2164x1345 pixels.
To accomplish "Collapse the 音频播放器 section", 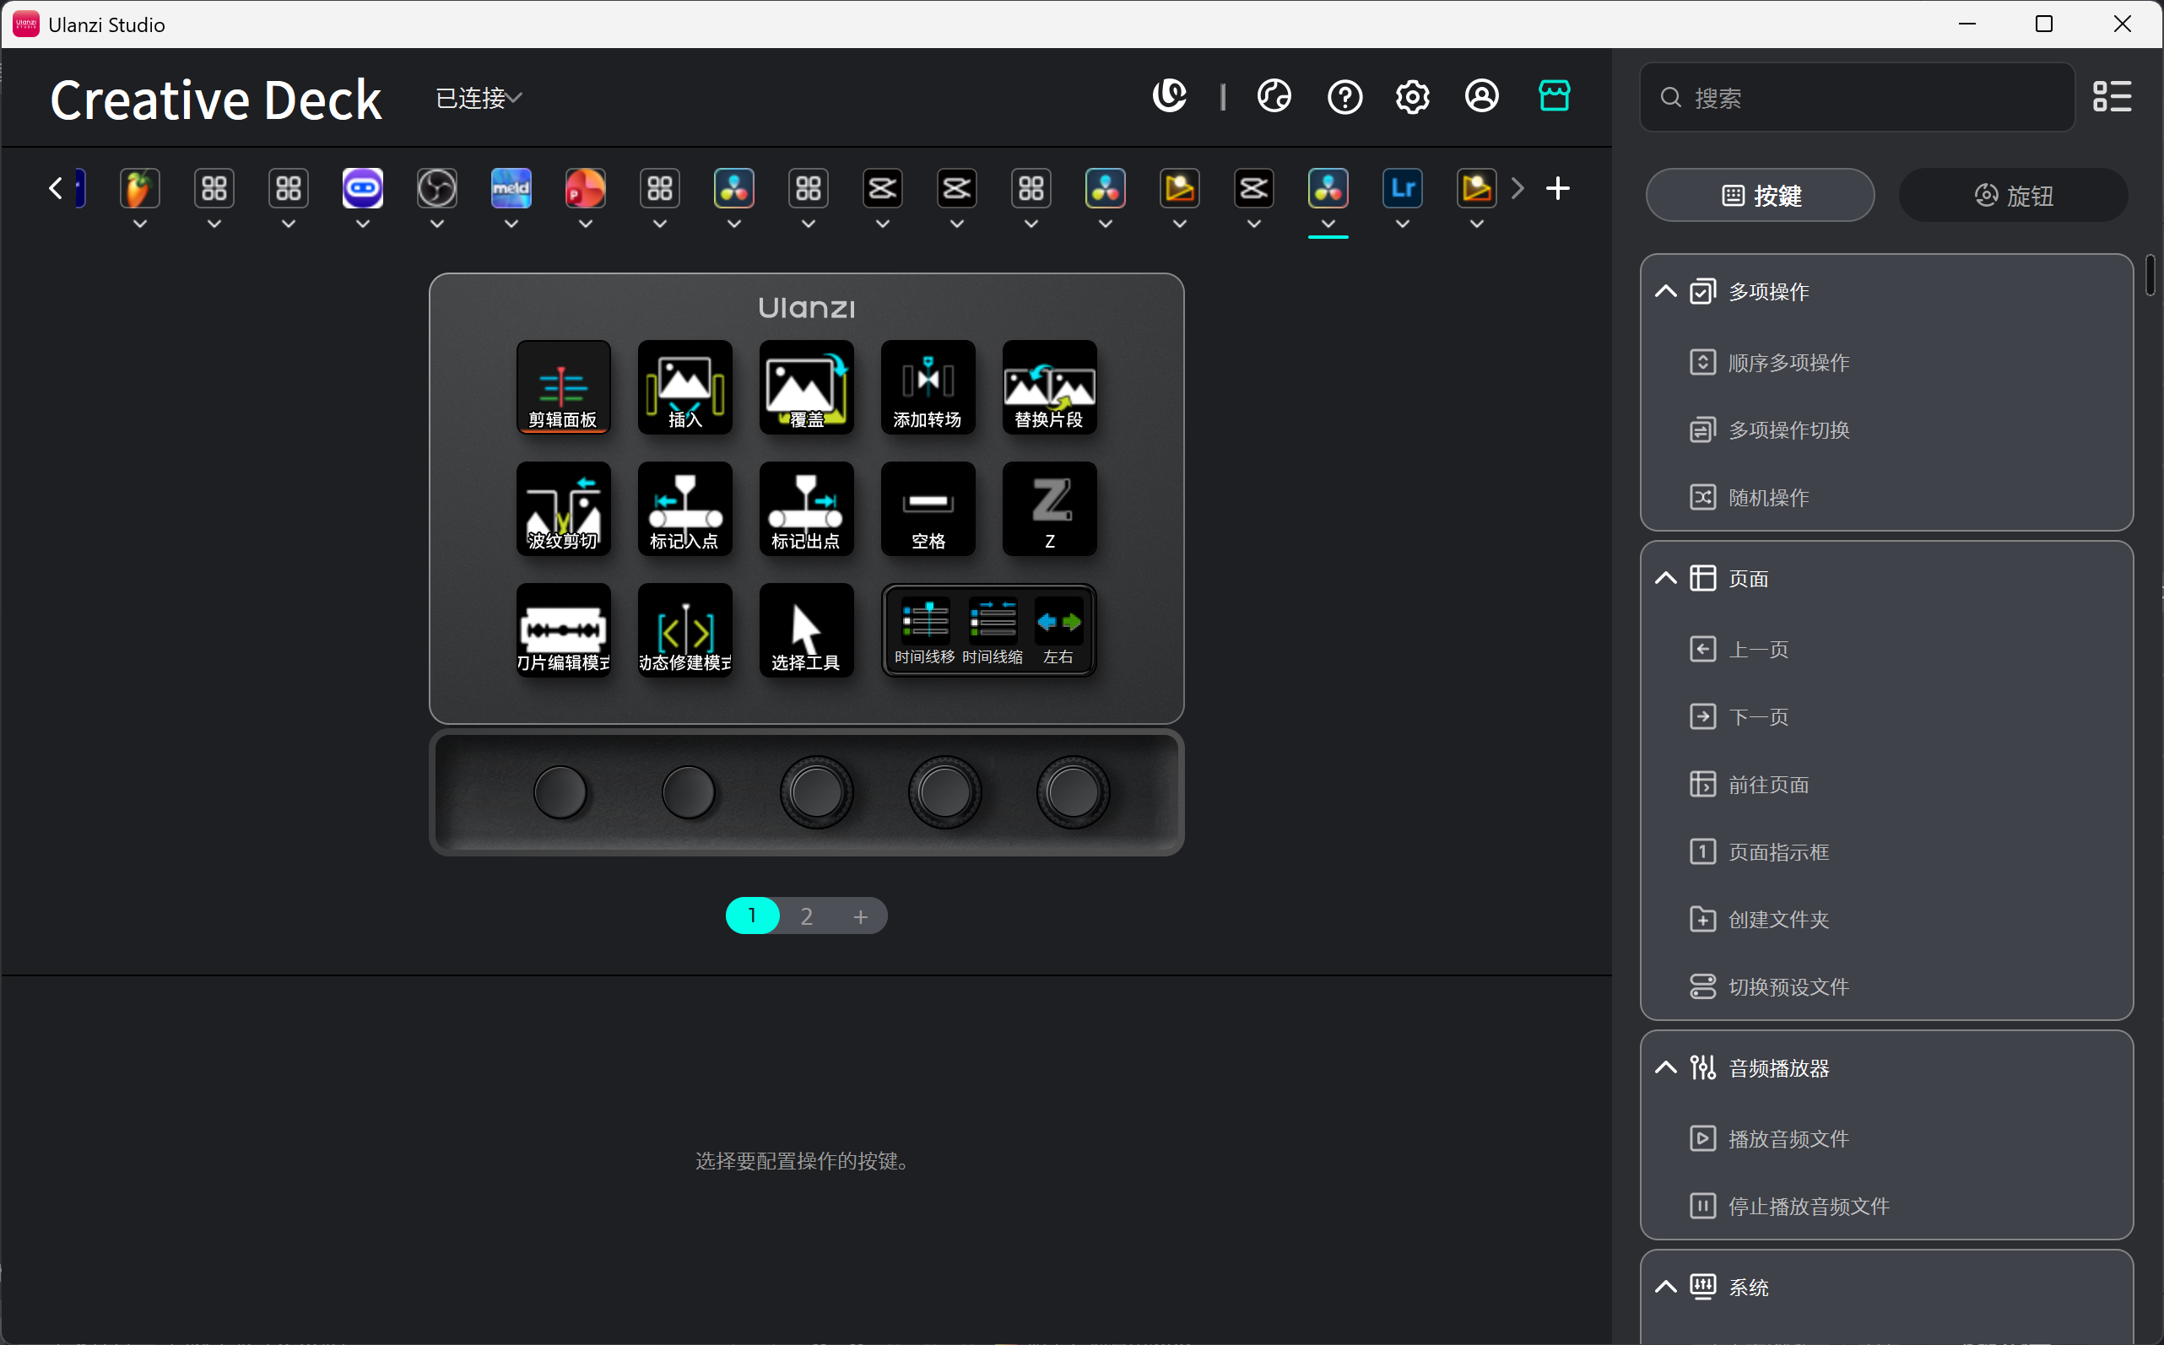I will [1666, 1067].
